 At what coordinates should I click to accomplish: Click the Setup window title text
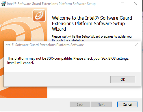pos(51,4)
